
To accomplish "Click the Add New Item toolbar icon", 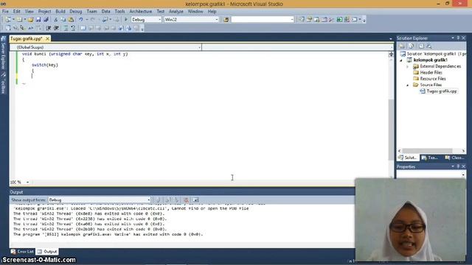I will (19, 20).
